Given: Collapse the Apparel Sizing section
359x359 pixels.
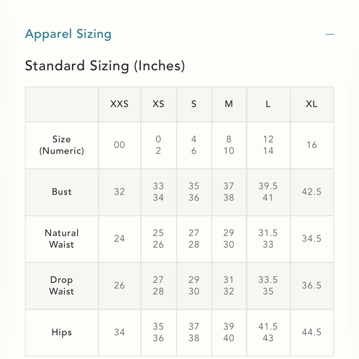Looking at the screenshot, I should pos(330,34).
